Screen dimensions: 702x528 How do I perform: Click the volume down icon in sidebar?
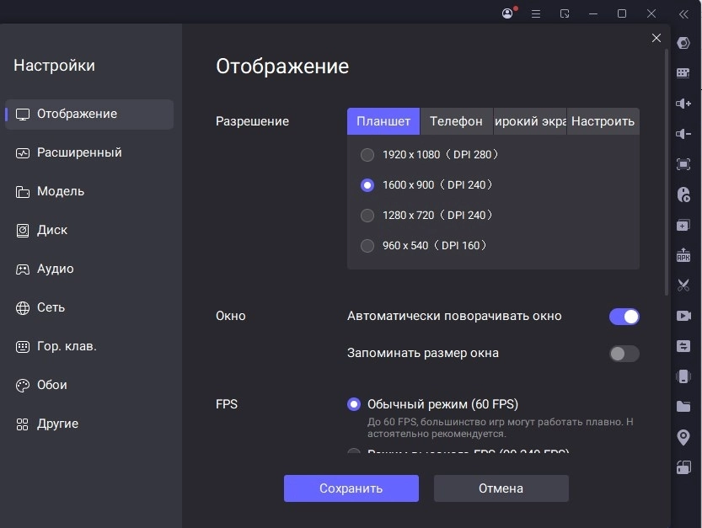click(x=683, y=134)
